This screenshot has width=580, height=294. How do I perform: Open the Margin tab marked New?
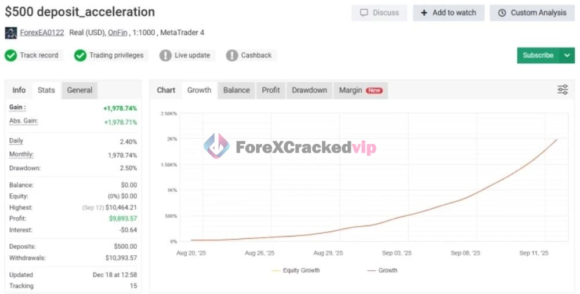(x=360, y=90)
